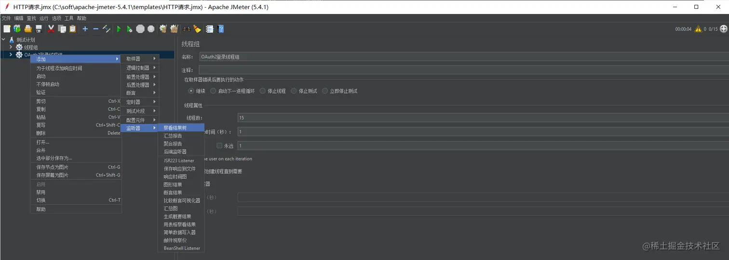Start the test with green play icon
Image resolution: width=729 pixels, height=260 pixels.
point(119,29)
